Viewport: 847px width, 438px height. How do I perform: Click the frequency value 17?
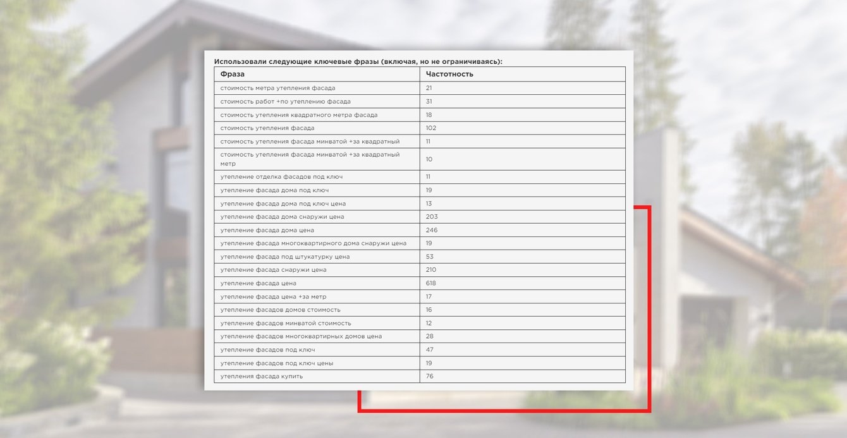[429, 296]
